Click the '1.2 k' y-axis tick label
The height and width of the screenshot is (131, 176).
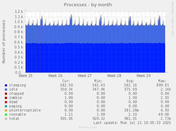(19, 11)
